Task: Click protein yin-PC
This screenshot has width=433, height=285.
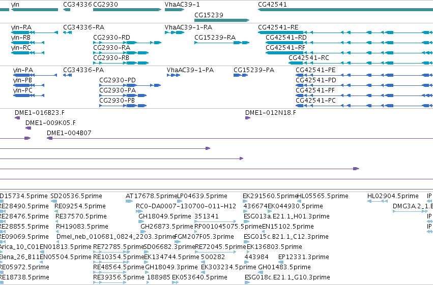Action: pyautogui.click(x=23, y=90)
